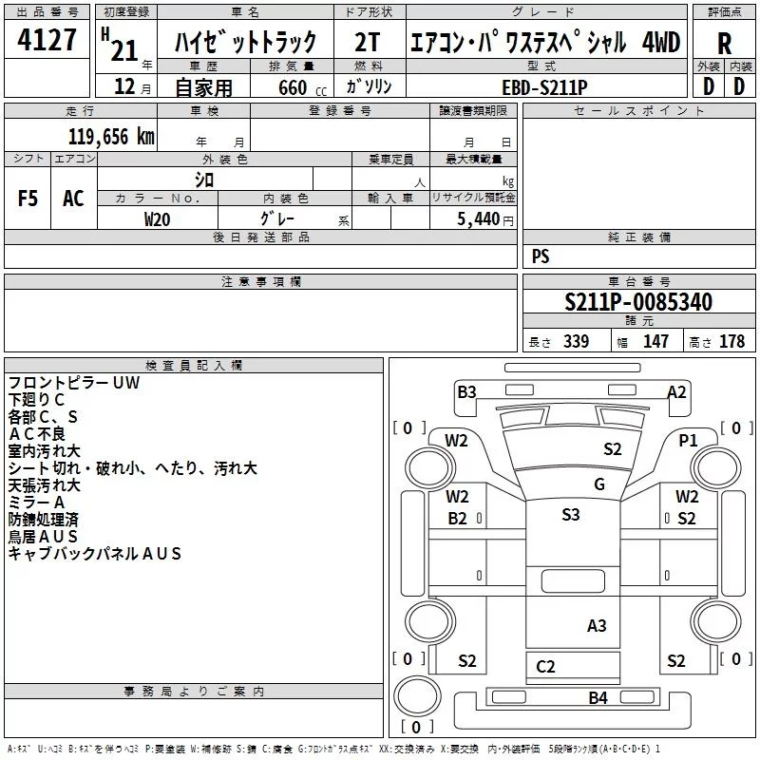Select the chassis number S211P-0085340
The height and width of the screenshot is (760, 760).
(638, 302)
